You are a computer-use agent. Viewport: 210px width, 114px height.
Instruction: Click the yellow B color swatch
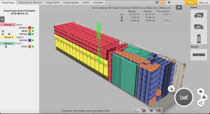(x=30, y=31)
